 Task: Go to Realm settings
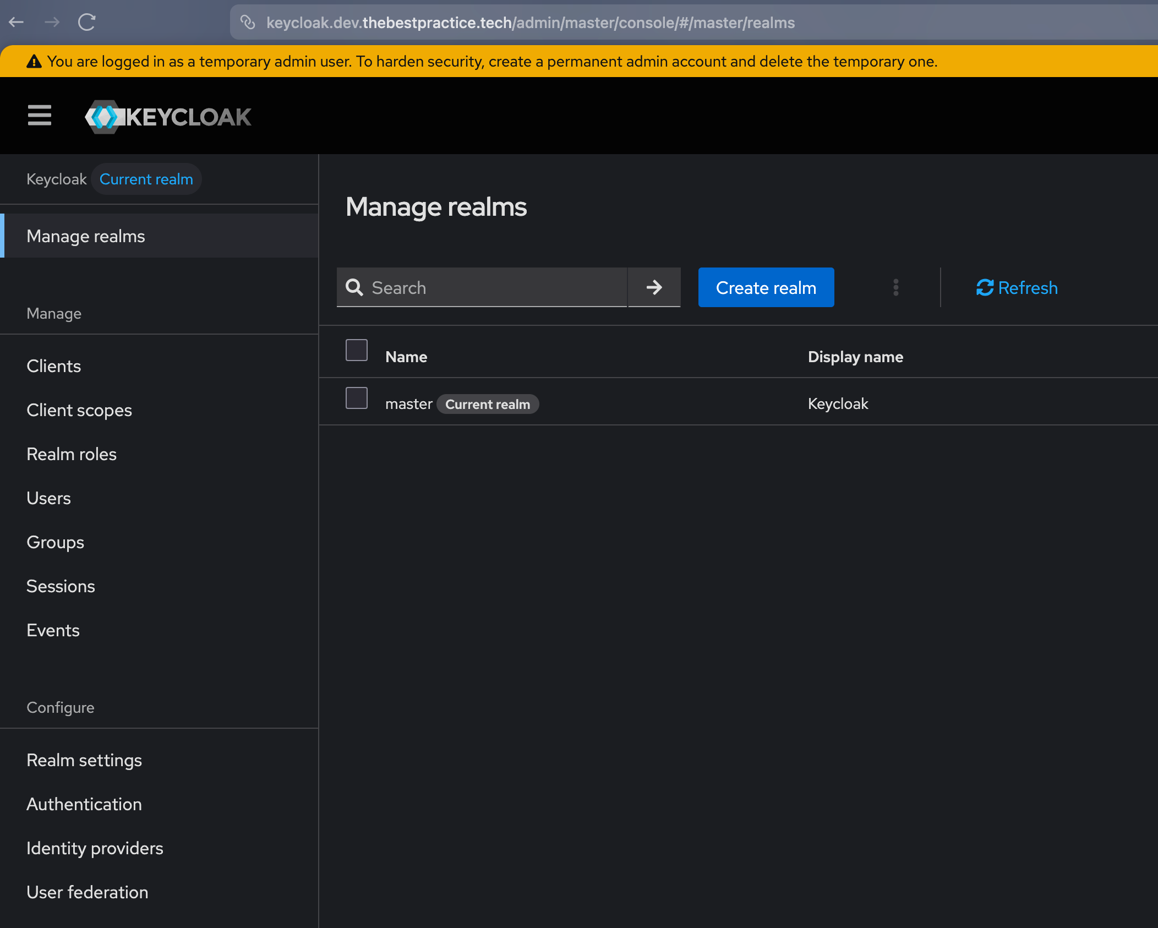(84, 760)
